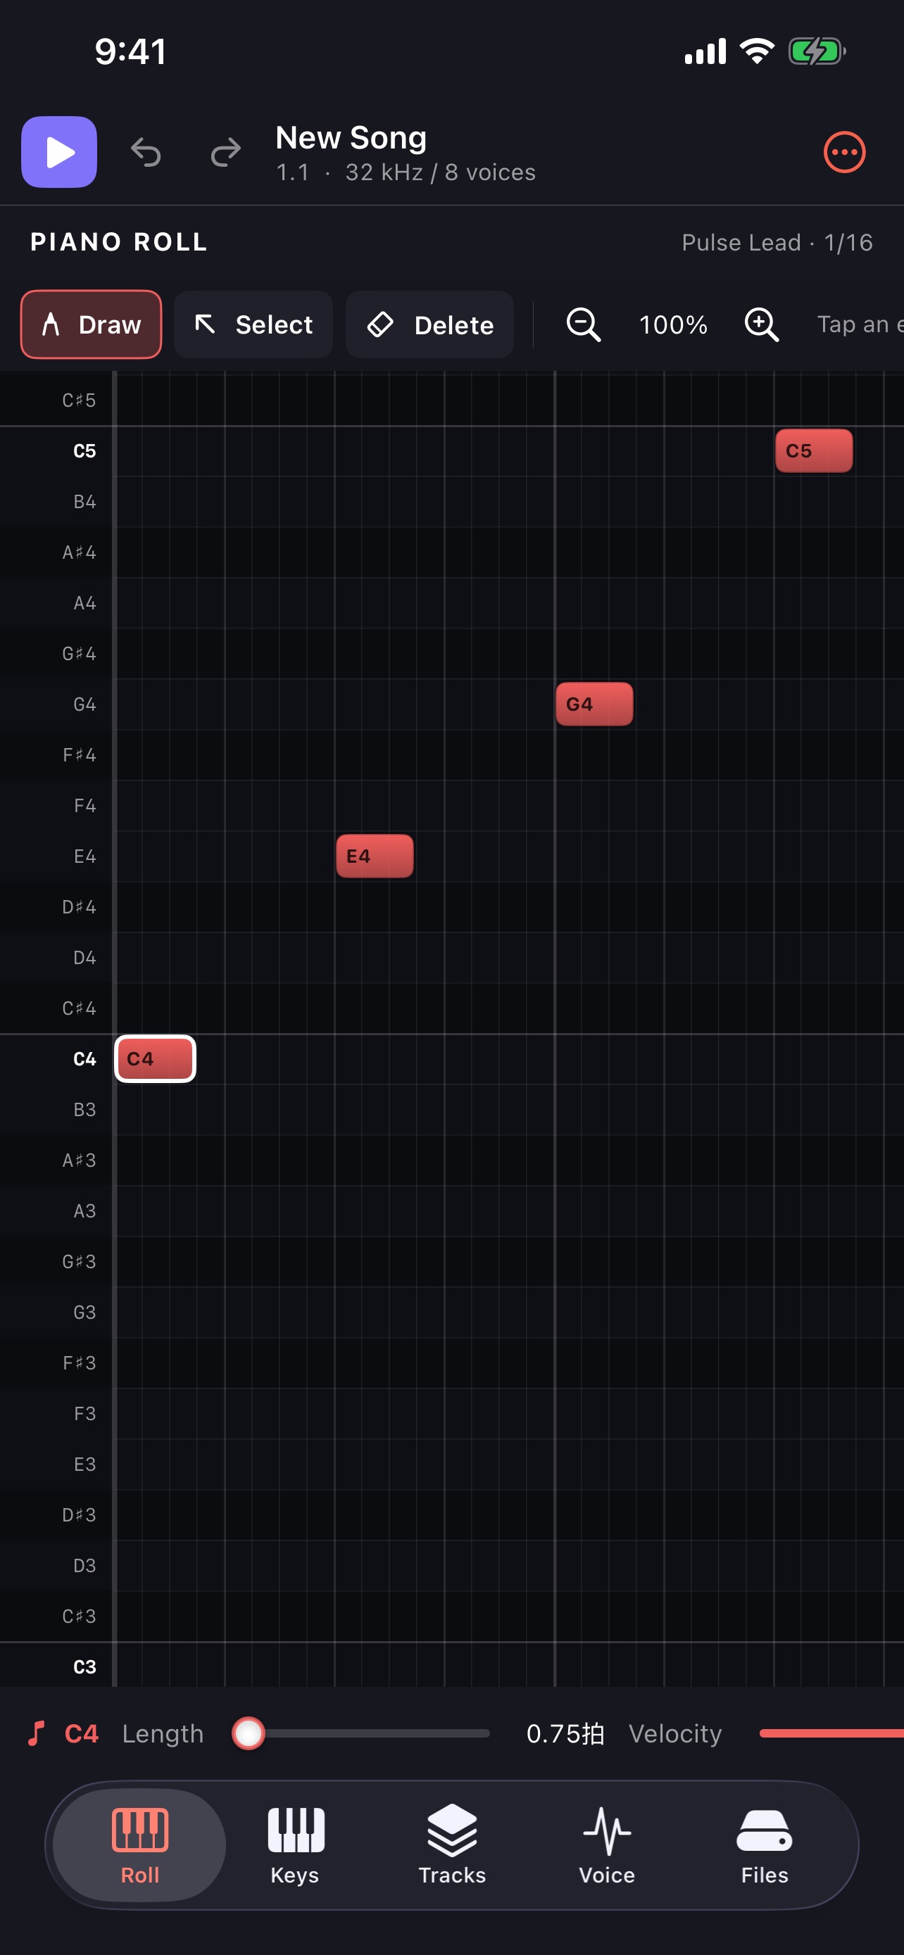Select the G4 note block
904x1955 pixels.
[594, 704]
